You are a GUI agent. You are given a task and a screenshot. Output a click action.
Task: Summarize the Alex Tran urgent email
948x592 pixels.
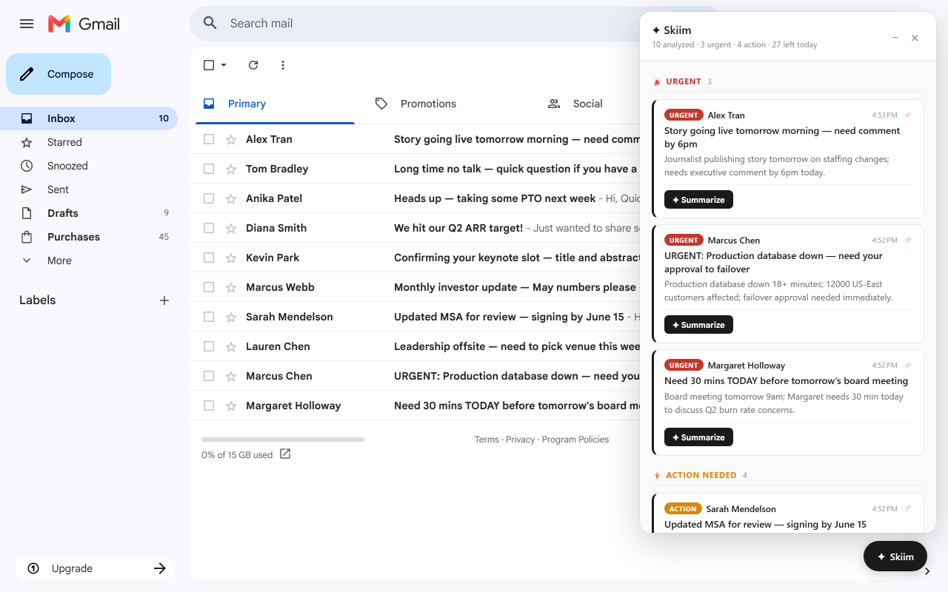(x=698, y=200)
